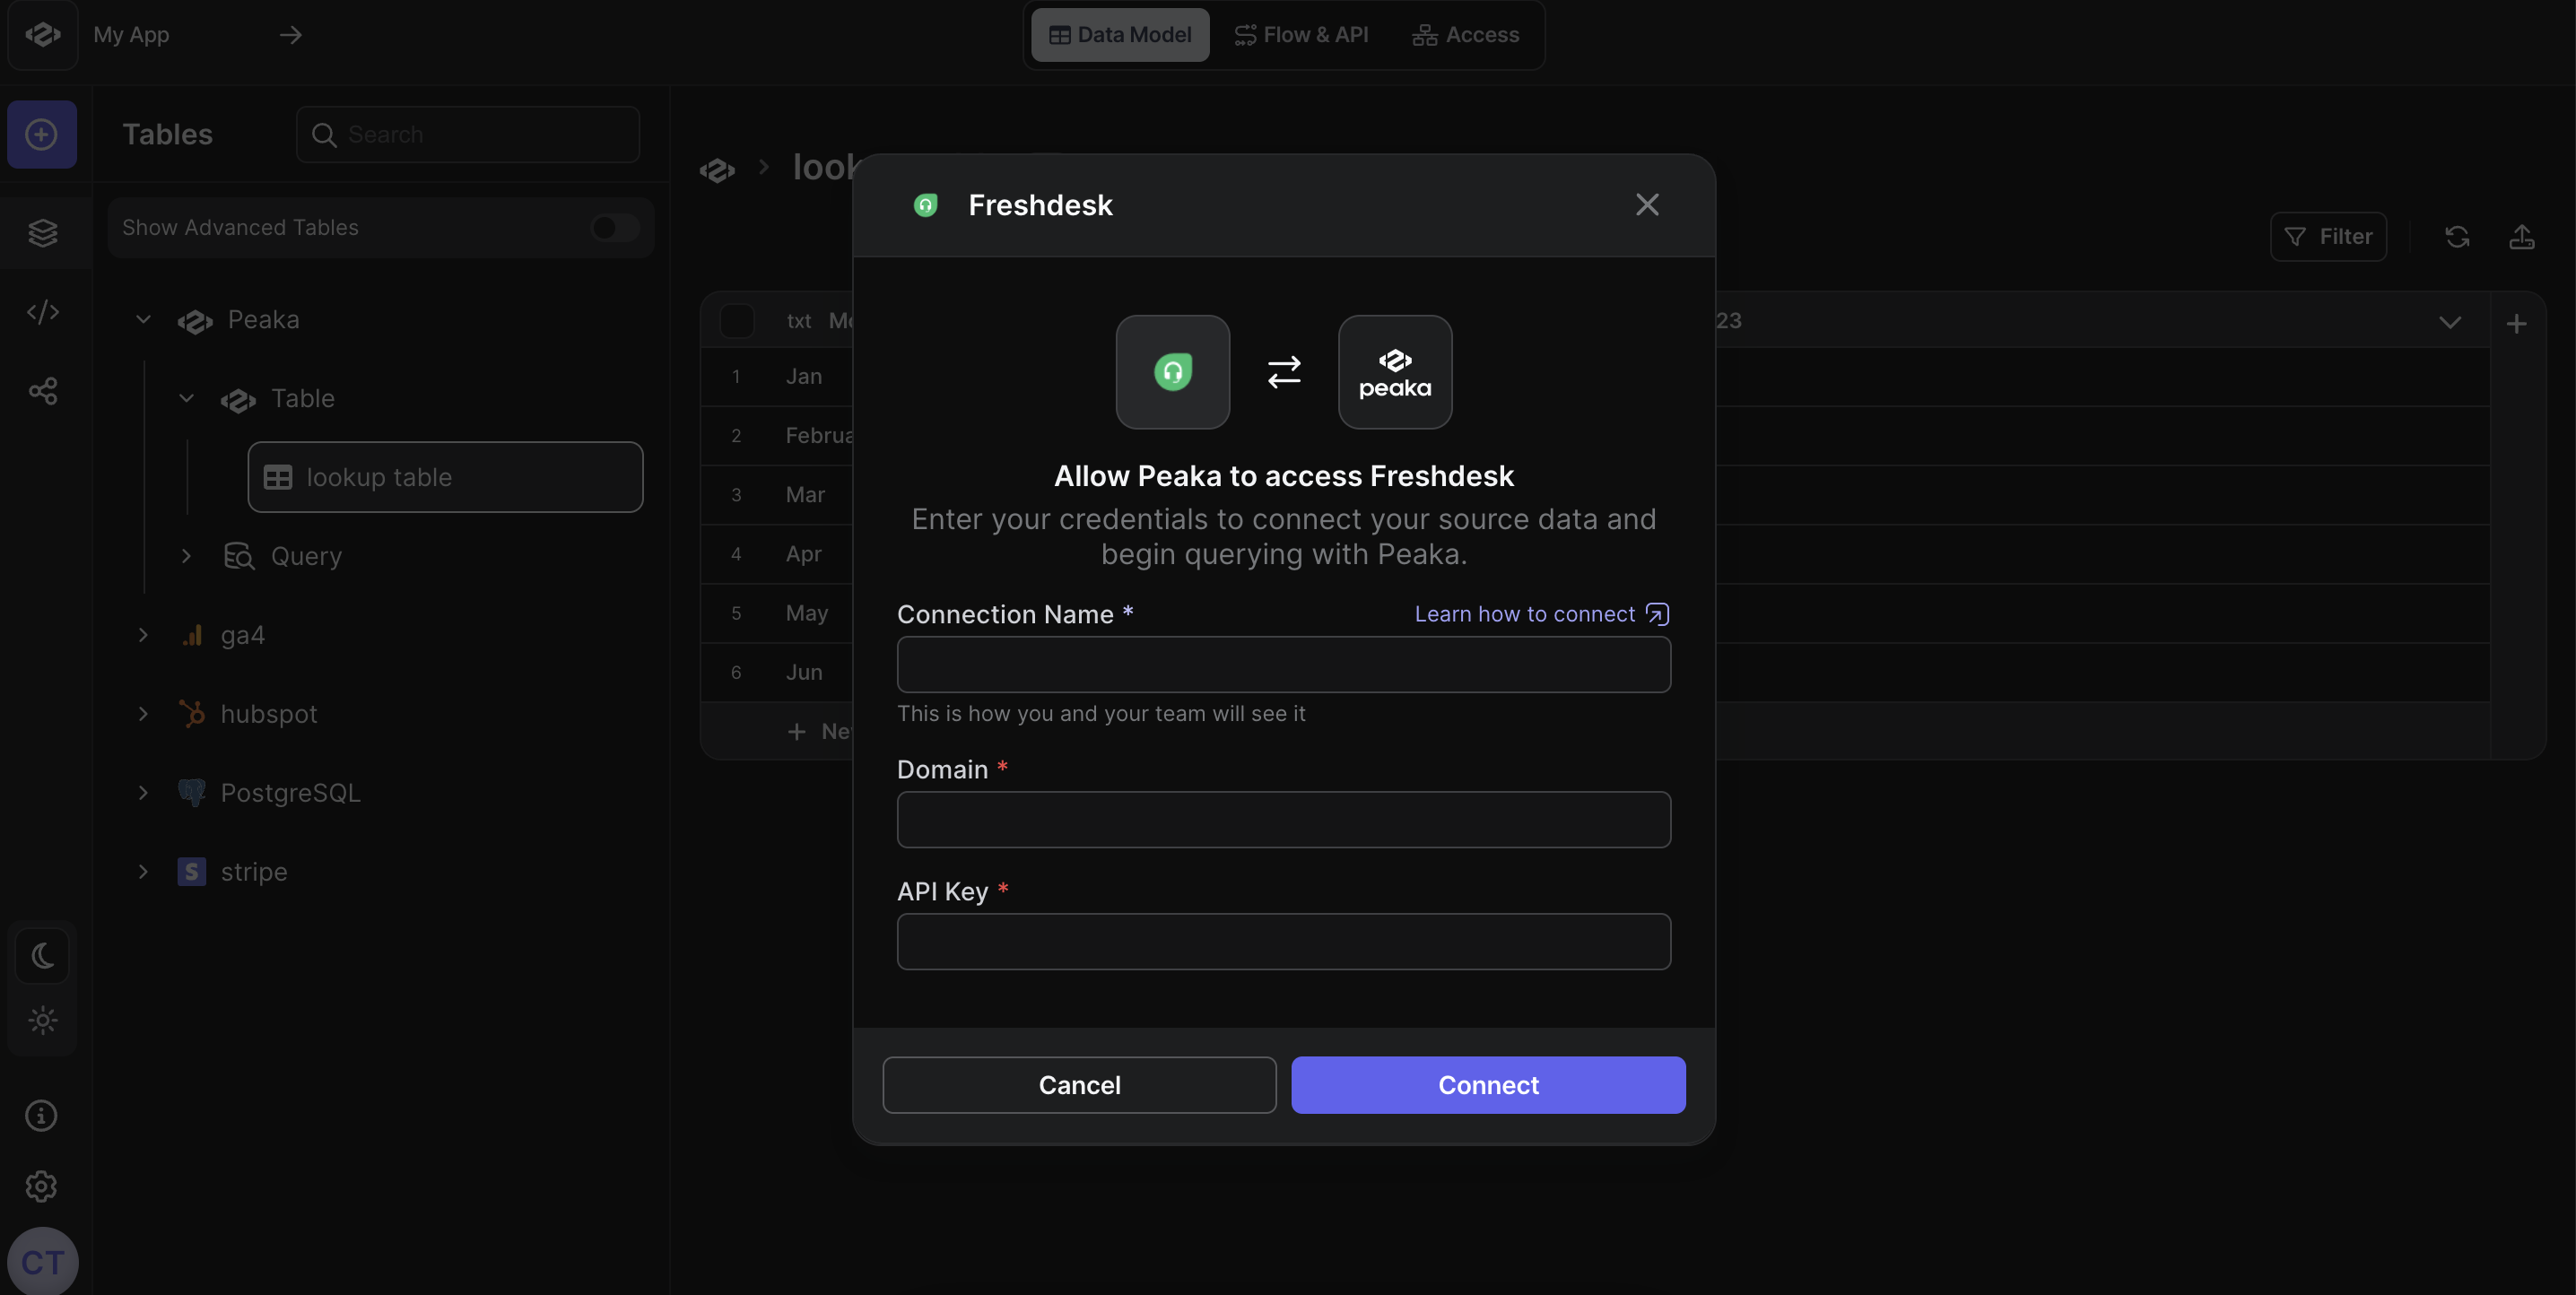Expand the ga4 catalog

point(143,635)
